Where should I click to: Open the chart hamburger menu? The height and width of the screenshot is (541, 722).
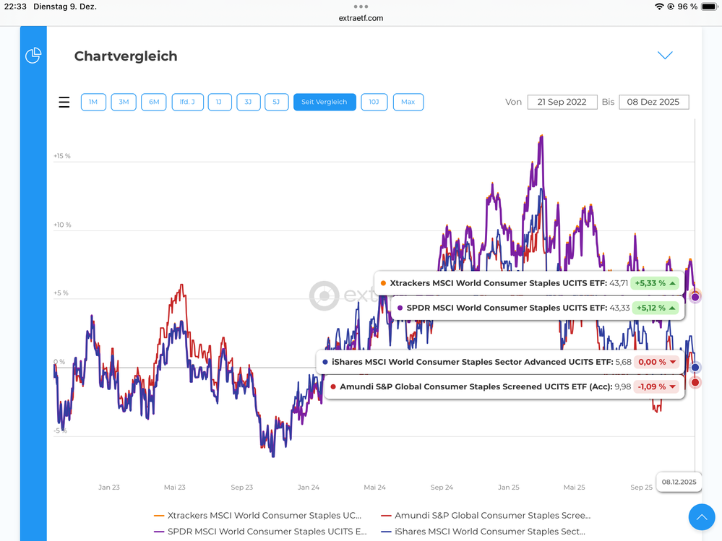pyautogui.click(x=64, y=102)
